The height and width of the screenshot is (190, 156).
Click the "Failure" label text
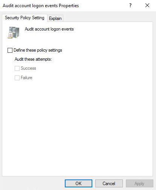click(x=26, y=78)
